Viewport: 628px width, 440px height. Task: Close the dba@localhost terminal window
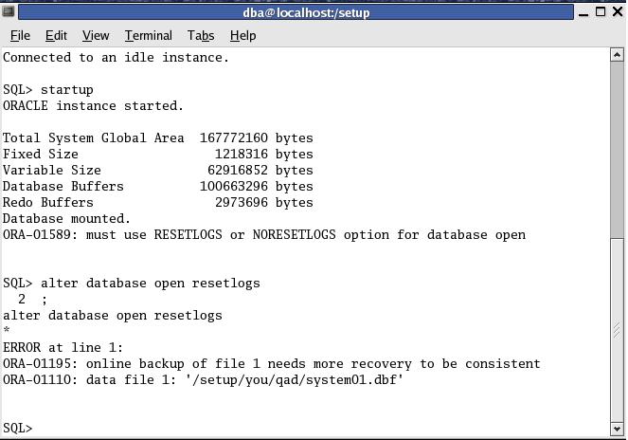pyautogui.click(x=617, y=12)
